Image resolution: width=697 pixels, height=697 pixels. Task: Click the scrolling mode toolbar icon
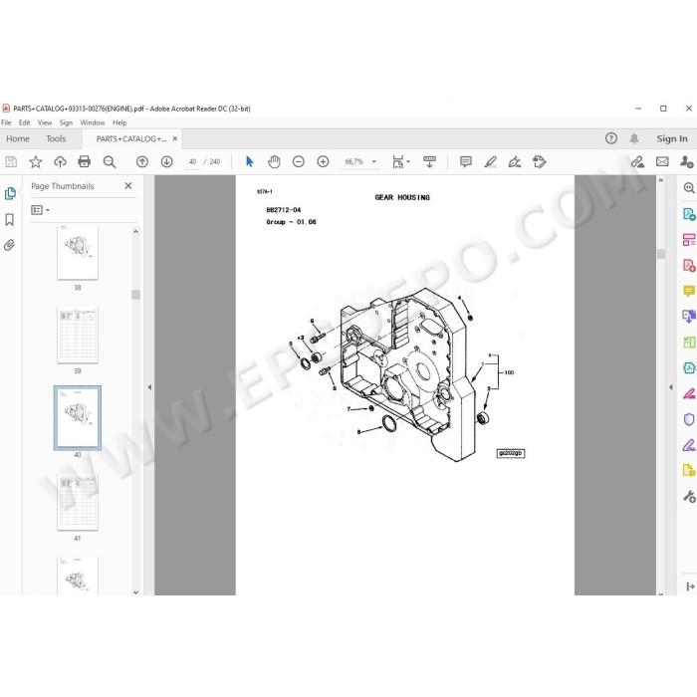429,161
